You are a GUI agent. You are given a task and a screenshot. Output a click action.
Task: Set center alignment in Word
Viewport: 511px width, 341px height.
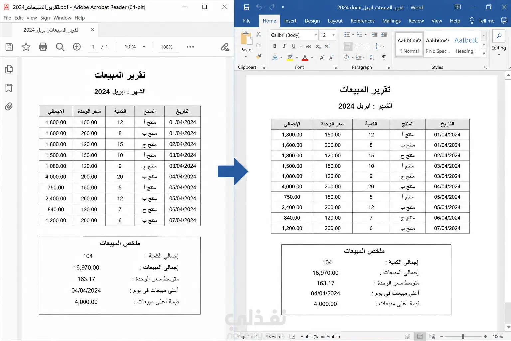click(x=357, y=46)
